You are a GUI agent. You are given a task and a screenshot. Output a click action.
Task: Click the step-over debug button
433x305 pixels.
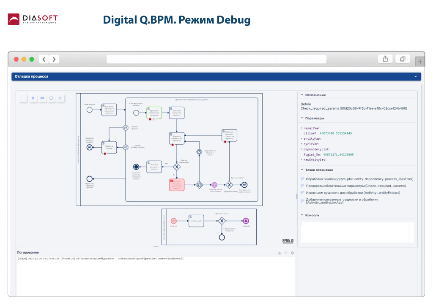point(33,98)
